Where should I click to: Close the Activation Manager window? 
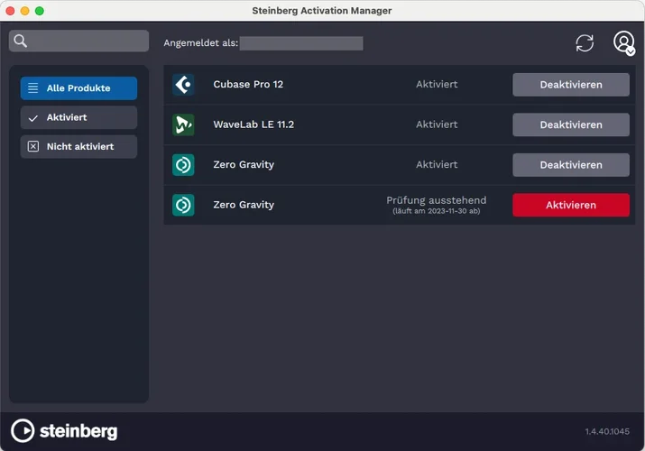10,11
